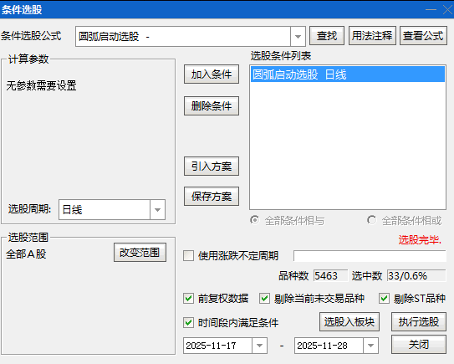Screen dimensions: 454x364
Task: Click 保存方案 to save scheme
Action: [212, 196]
